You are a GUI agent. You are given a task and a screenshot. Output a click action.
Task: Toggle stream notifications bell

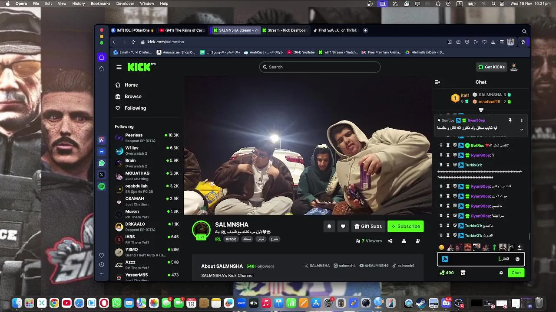tap(329, 226)
